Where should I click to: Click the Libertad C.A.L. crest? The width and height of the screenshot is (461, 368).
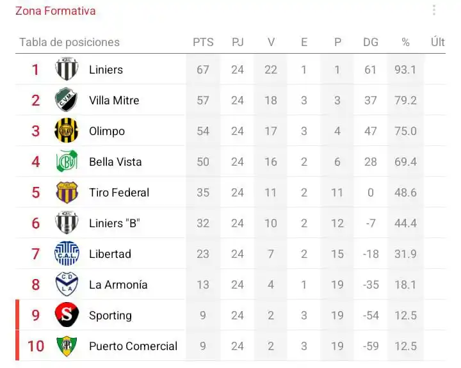(67, 253)
